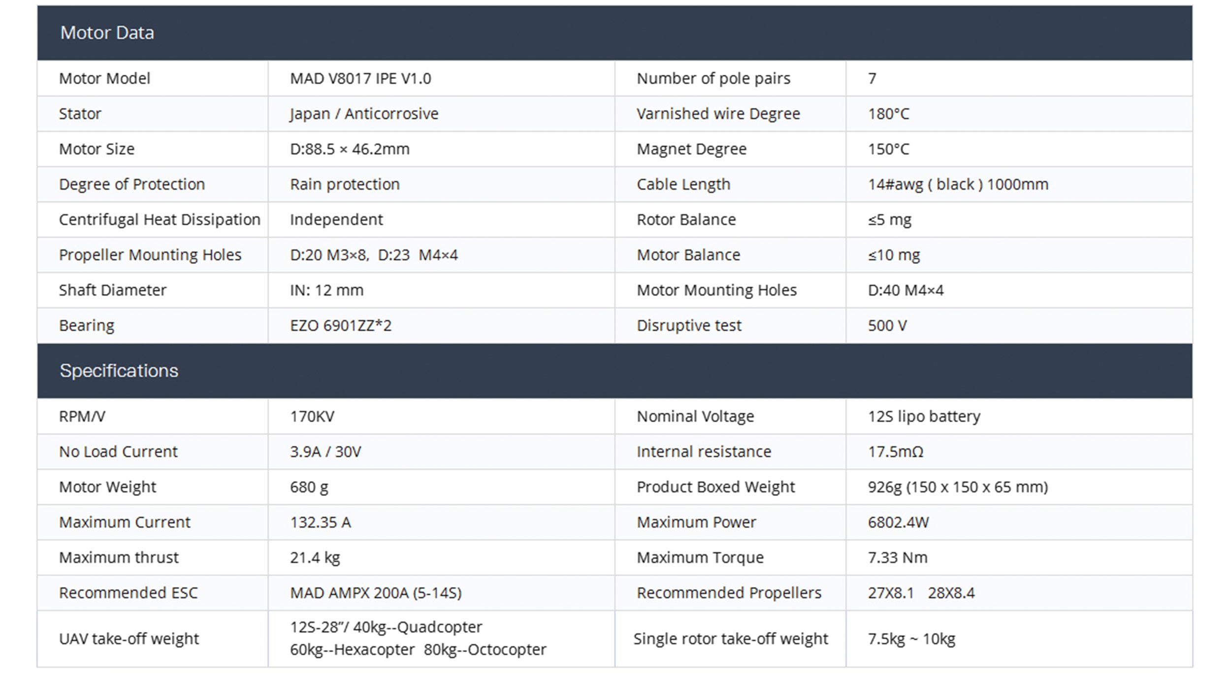Click the Motor Model label
1231x683 pixels.
[x=104, y=79]
